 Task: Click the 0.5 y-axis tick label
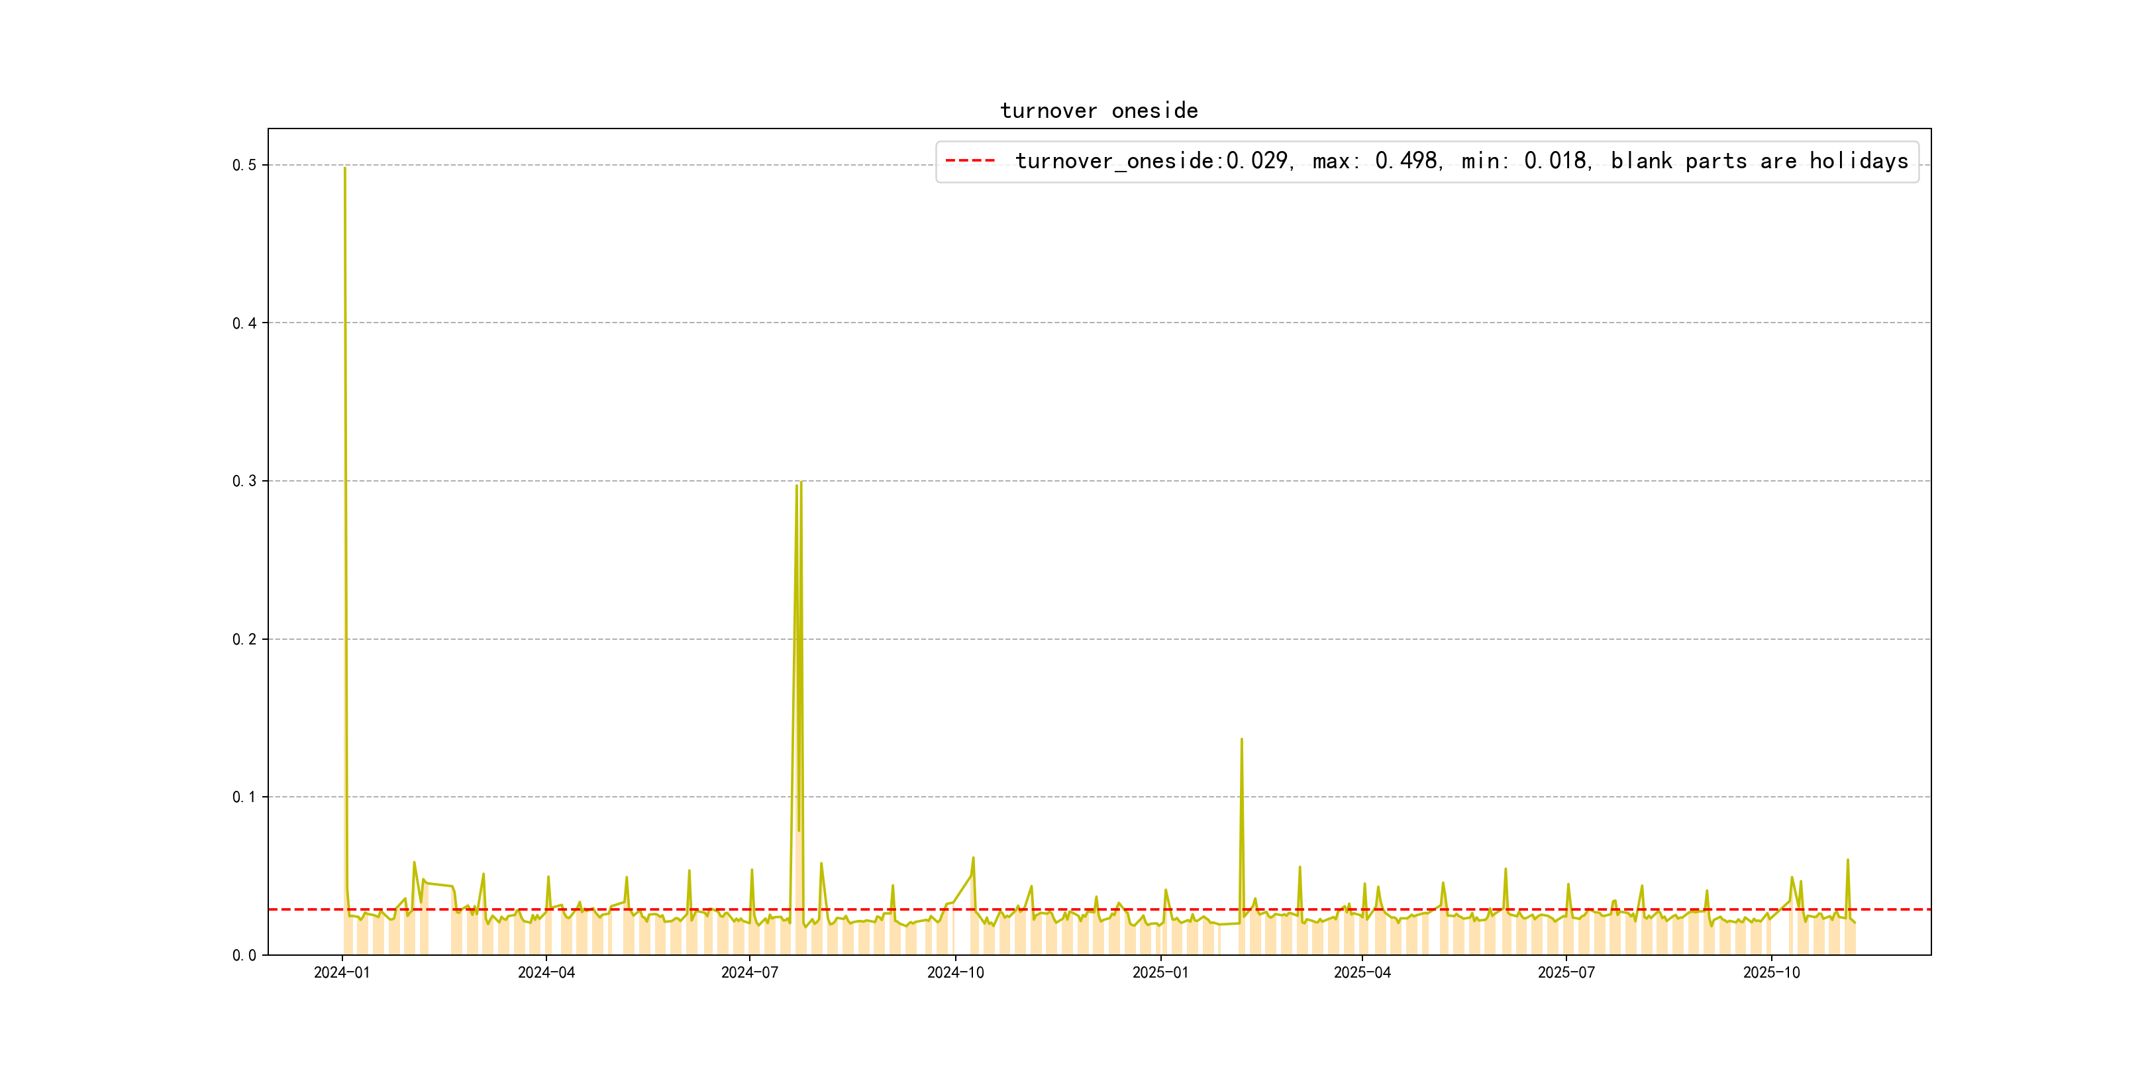[244, 165]
